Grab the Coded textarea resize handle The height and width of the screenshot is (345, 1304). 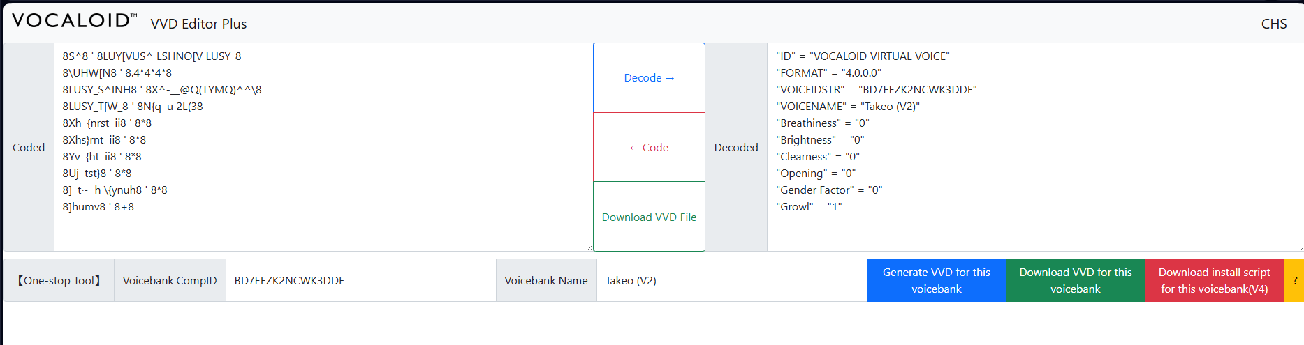tap(589, 247)
